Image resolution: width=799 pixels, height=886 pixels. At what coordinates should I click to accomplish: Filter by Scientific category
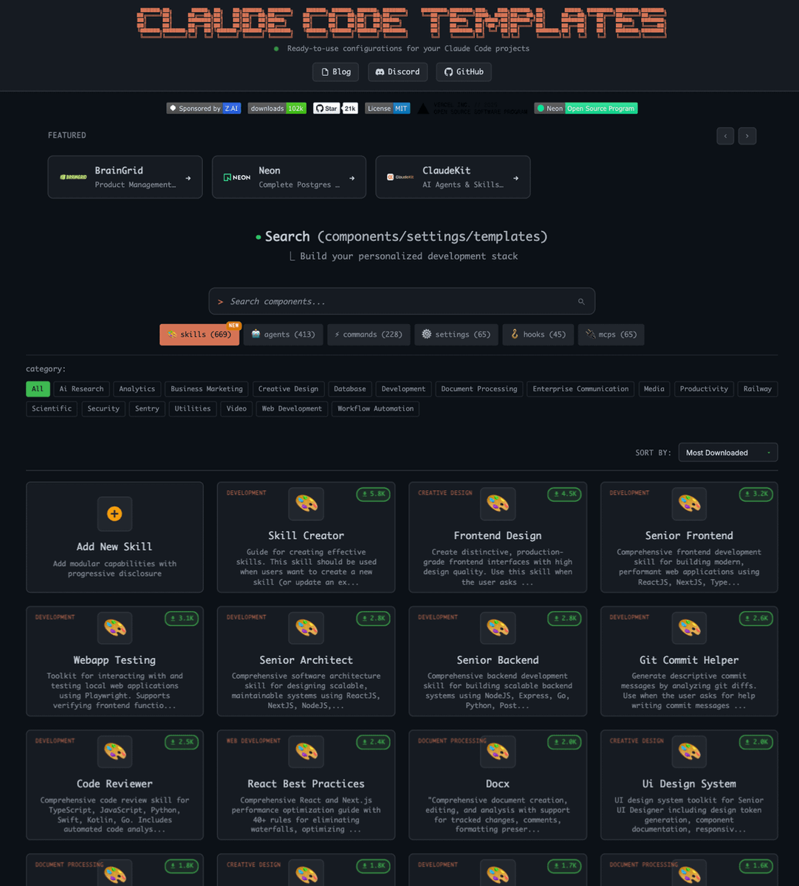(52, 408)
